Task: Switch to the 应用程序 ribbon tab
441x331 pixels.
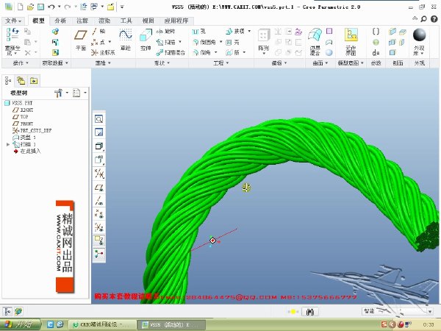Action: 176,21
